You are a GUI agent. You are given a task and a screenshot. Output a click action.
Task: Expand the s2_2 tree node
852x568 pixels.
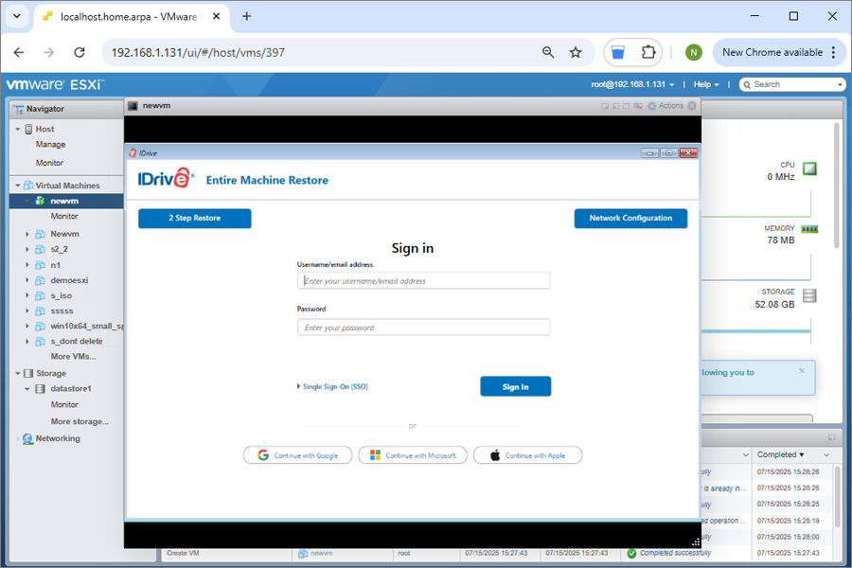pyautogui.click(x=27, y=250)
